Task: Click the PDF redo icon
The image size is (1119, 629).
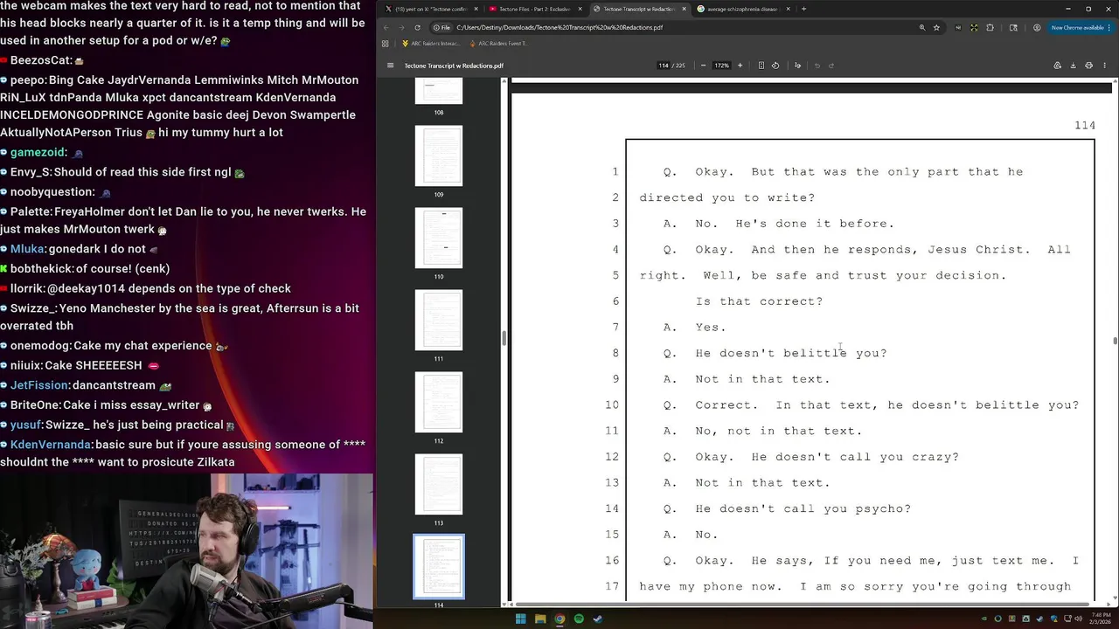Action: click(x=831, y=66)
